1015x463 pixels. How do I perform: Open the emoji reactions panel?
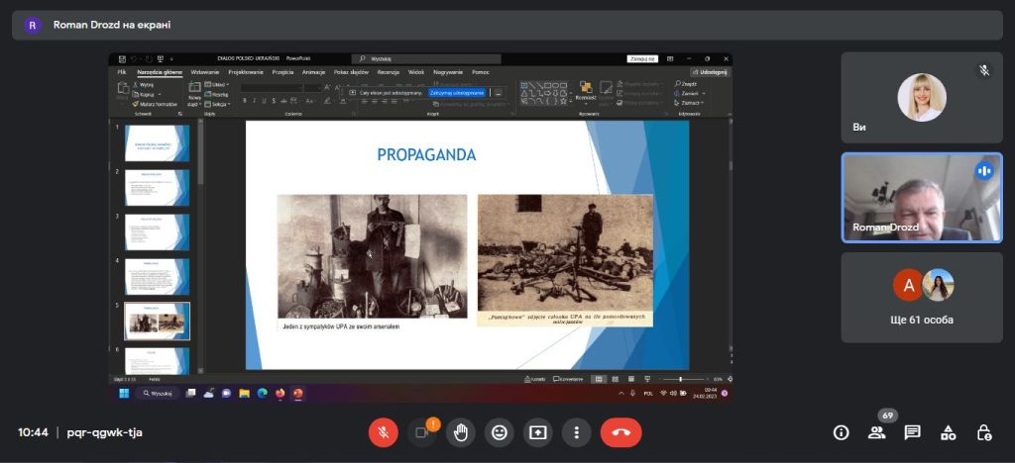[500, 432]
